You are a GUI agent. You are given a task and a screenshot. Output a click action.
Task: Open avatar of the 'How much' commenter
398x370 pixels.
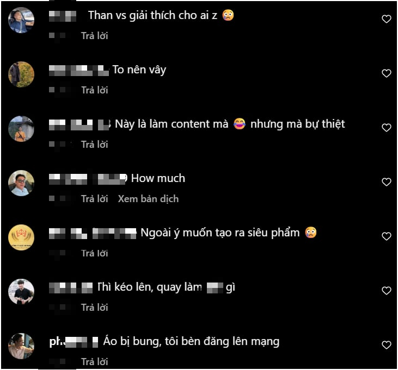click(x=21, y=183)
